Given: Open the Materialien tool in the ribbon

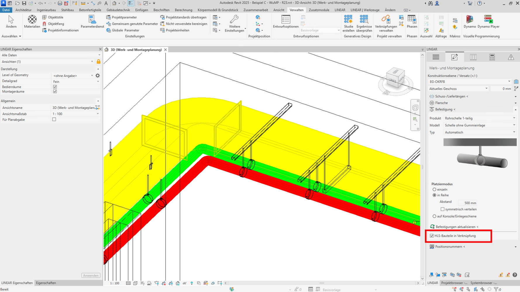Looking at the screenshot, I should (32, 22).
